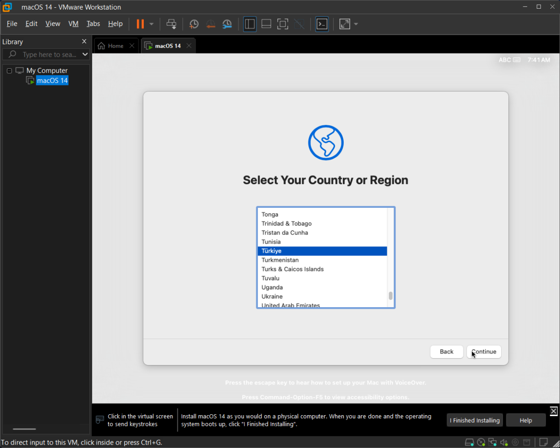This screenshot has width=560, height=448.
Task: Click Help in the install hint bar
Action: [526, 420]
